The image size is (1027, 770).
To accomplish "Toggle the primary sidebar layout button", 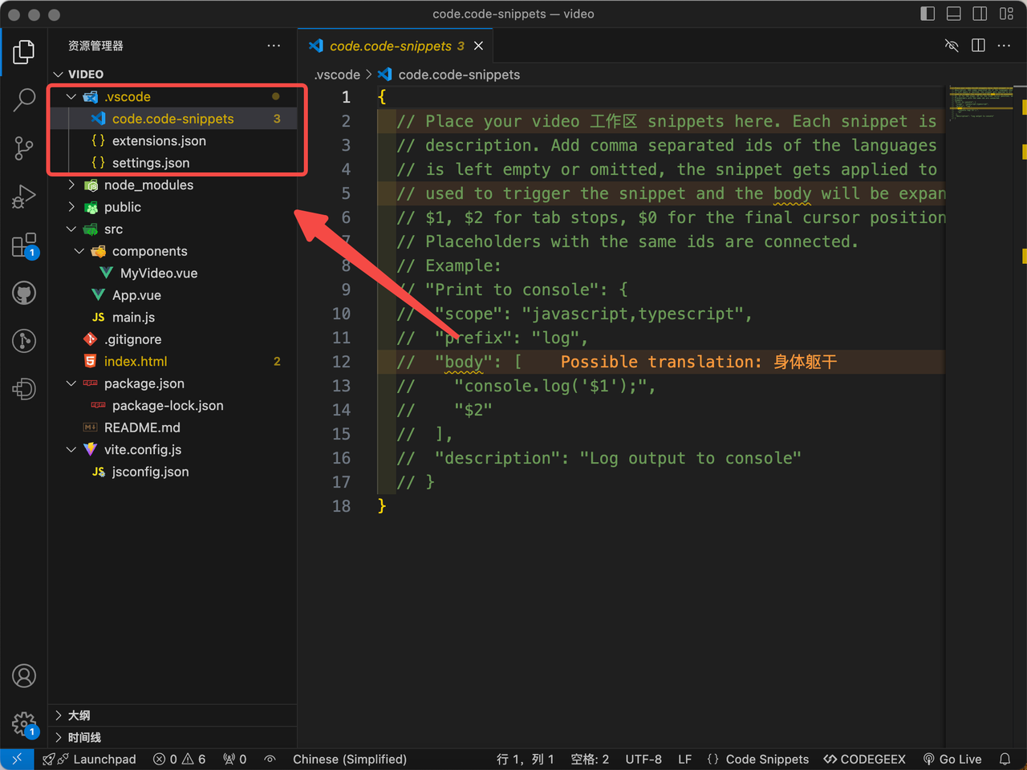I will tap(928, 14).
